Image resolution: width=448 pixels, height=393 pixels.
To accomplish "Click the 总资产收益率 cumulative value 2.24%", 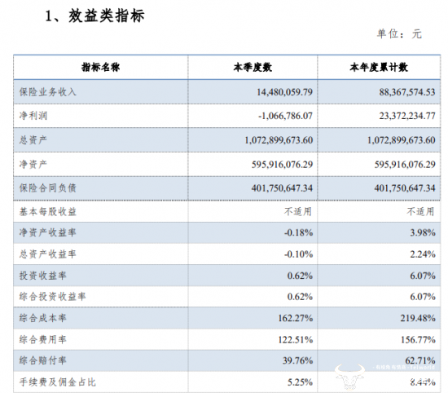I will (x=423, y=254).
